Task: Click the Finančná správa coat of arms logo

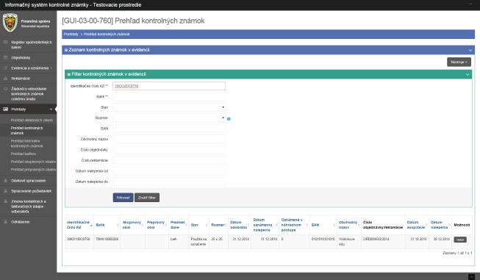Action: click(10, 23)
